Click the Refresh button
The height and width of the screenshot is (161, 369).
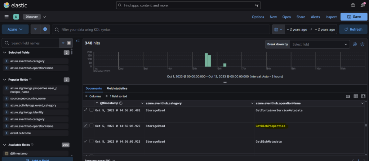click(x=353, y=29)
